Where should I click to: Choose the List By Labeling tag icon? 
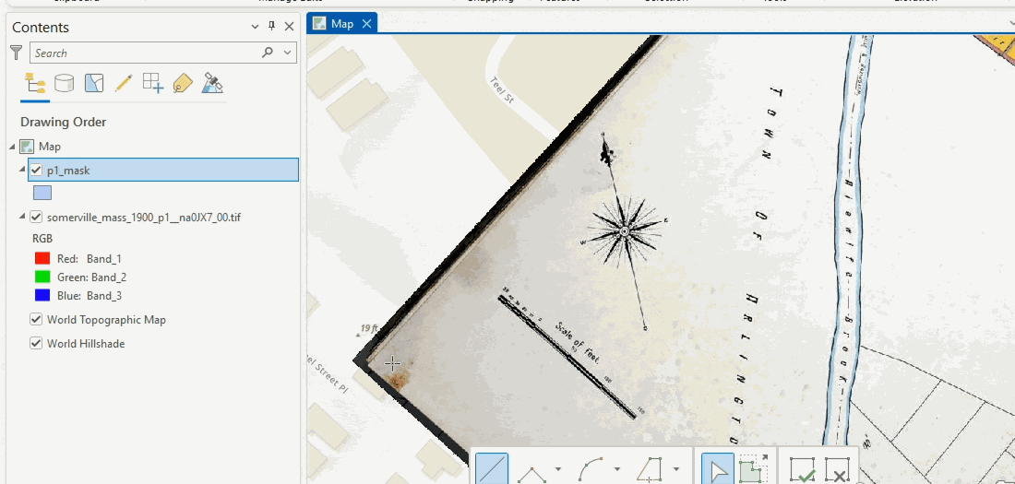[x=182, y=85]
